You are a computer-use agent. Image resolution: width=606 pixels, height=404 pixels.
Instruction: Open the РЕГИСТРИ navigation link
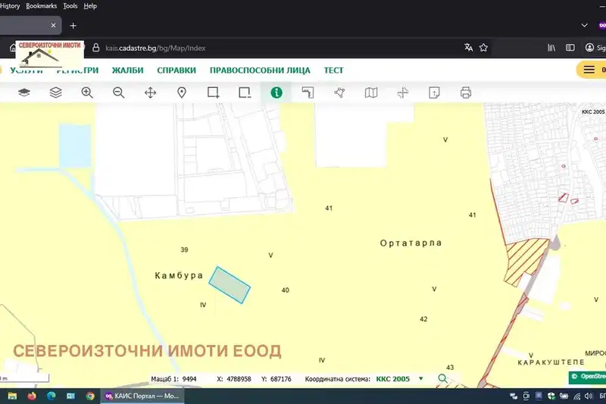coord(77,70)
